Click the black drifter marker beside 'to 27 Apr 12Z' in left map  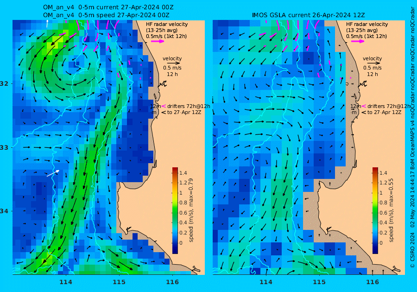pos(164,112)
